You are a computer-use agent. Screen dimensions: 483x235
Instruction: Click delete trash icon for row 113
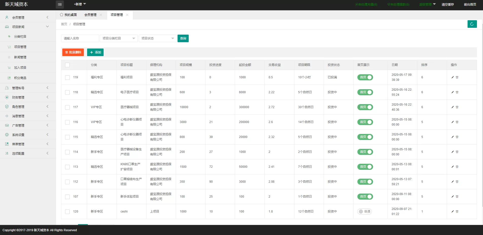point(457,167)
